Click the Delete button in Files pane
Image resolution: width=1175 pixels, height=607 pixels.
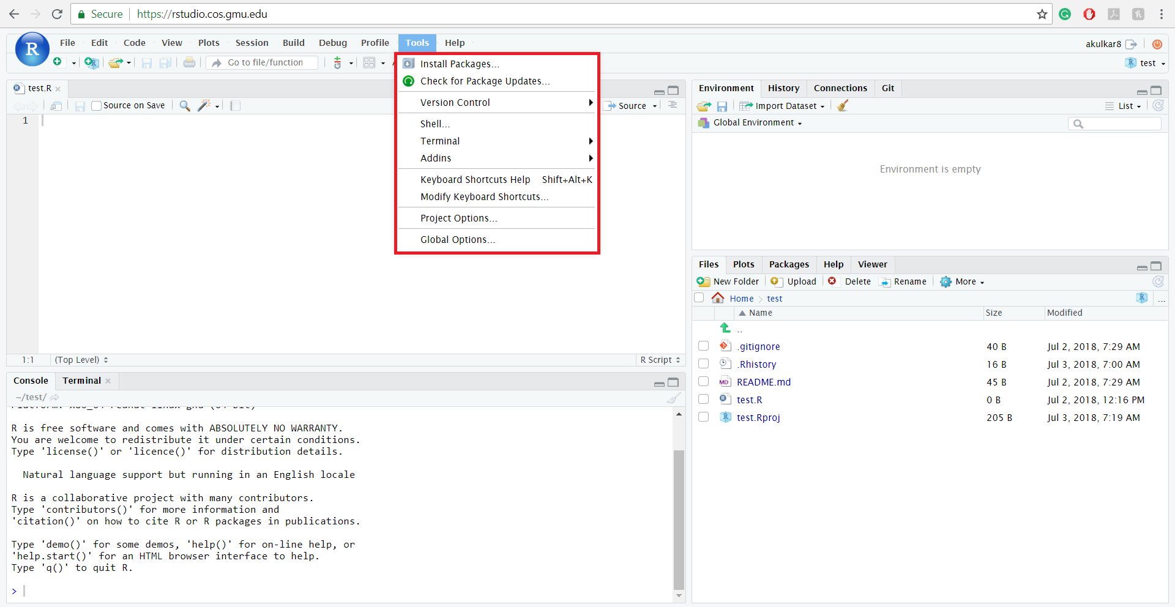849,281
